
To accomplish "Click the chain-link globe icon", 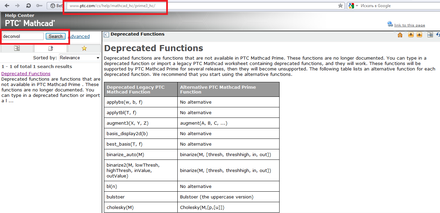I will point(390,24).
